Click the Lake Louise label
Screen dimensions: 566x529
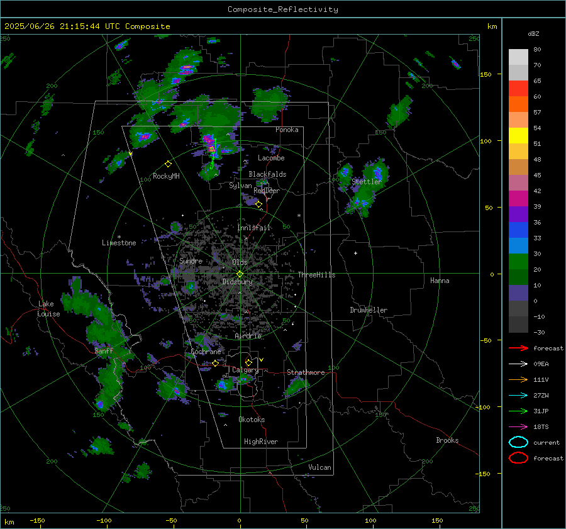pos(48,309)
